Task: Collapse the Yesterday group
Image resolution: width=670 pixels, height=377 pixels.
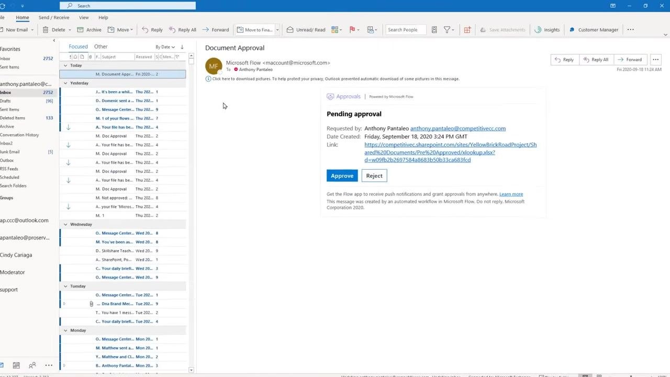Action: 65,83
